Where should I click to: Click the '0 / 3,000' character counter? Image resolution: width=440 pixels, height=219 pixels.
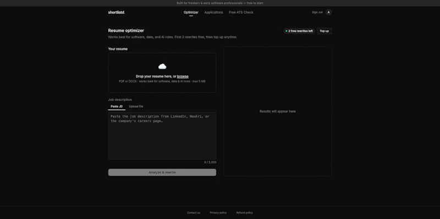210,162
